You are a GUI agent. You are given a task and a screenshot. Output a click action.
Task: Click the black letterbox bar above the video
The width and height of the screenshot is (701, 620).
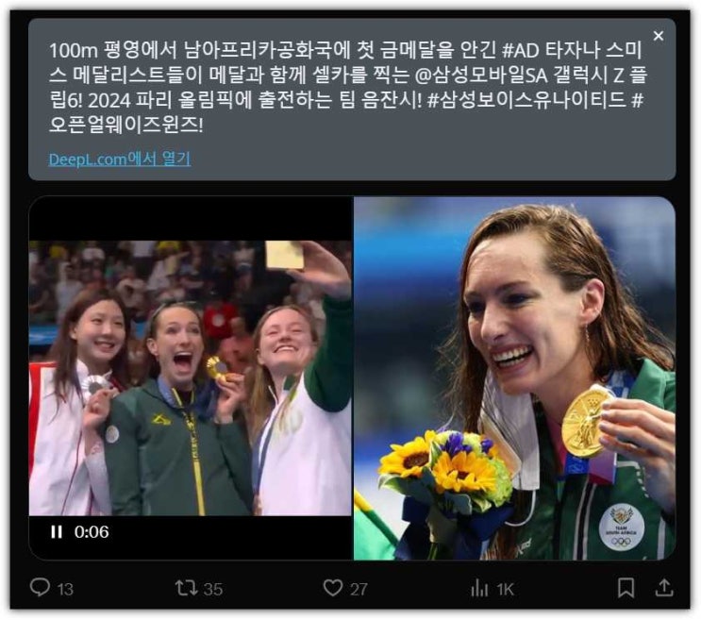[191, 219]
